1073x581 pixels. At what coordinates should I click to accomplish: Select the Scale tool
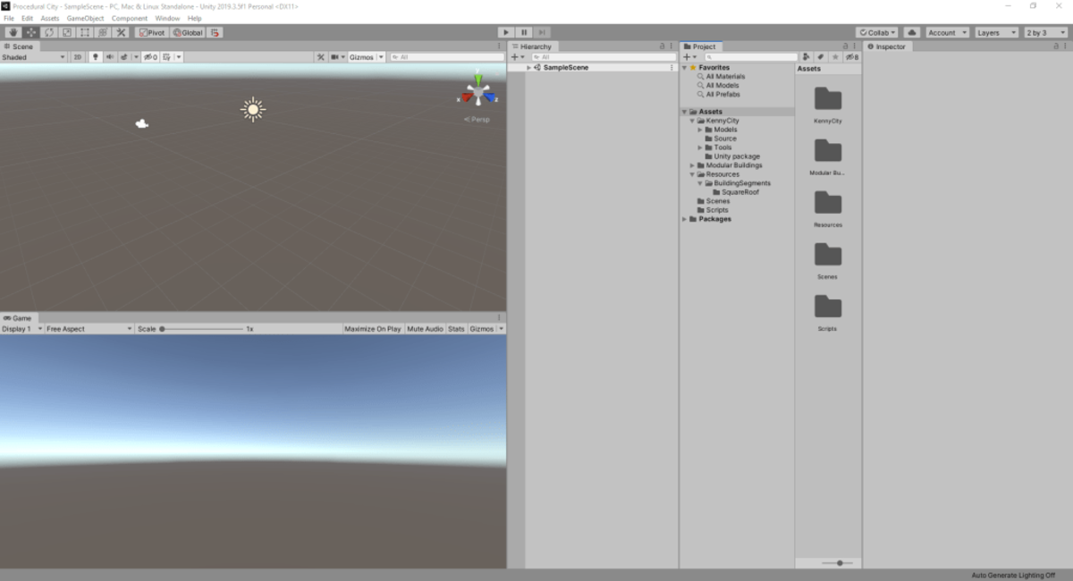tap(67, 32)
